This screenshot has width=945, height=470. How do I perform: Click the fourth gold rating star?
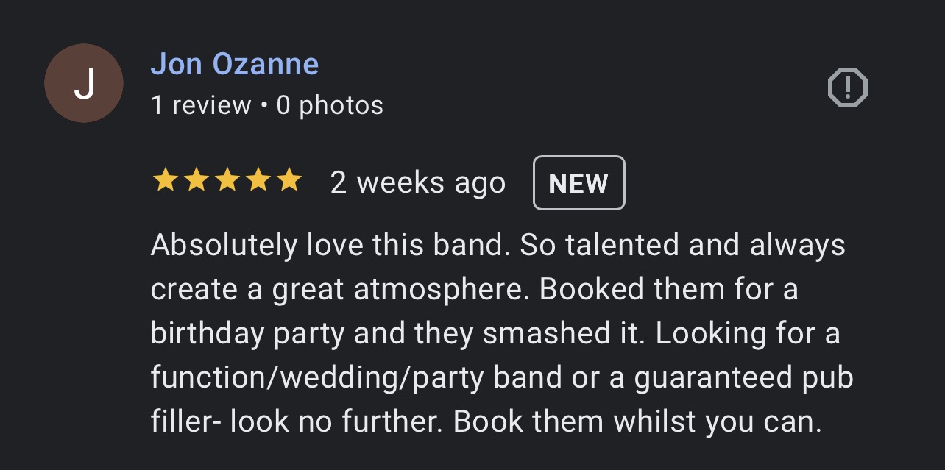click(258, 180)
